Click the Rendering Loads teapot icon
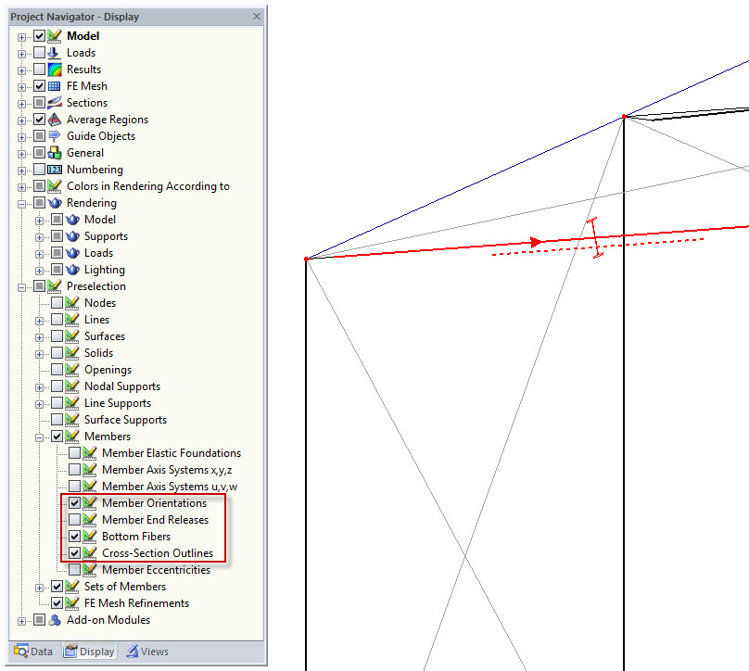 point(72,253)
